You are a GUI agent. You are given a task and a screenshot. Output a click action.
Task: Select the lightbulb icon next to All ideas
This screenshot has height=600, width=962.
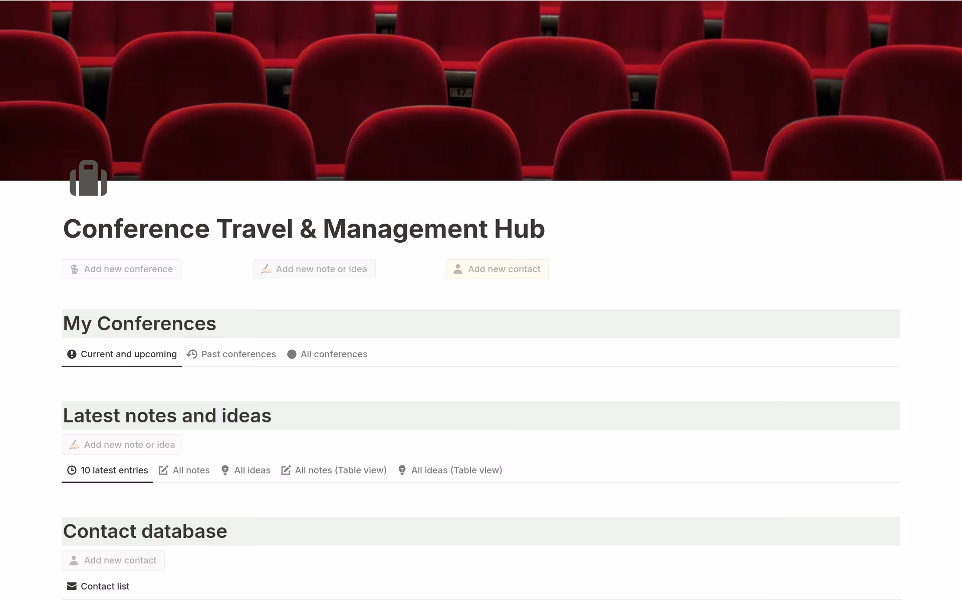point(225,470)
